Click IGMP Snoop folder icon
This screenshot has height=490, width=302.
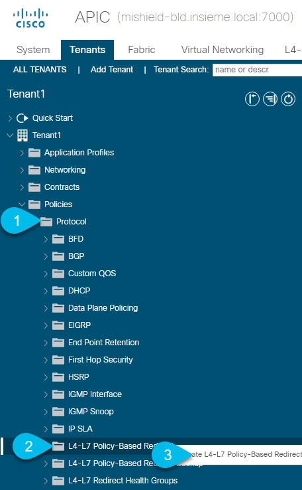pos(58,412)
